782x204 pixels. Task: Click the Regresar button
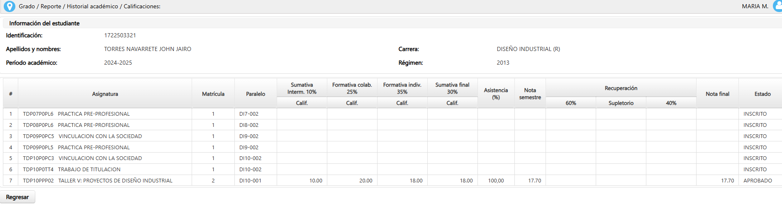pyautogui.click(x=17, y=197)
